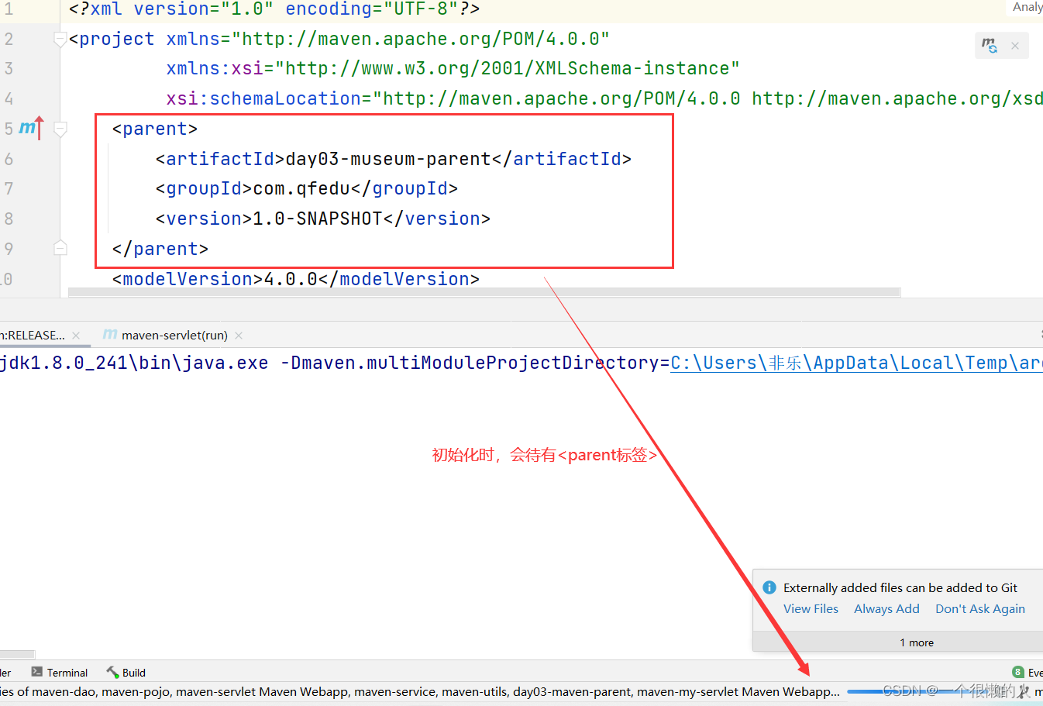Click the xmlns:xsi attribute line
This screenshot has height=706, width=1043.
pyautogui.click(x=453, y=68)
